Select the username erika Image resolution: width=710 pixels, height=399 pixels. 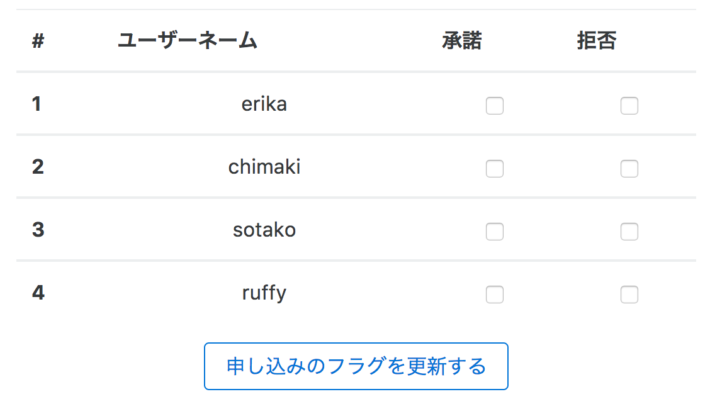pyautogui.click(x=264, y=104)
